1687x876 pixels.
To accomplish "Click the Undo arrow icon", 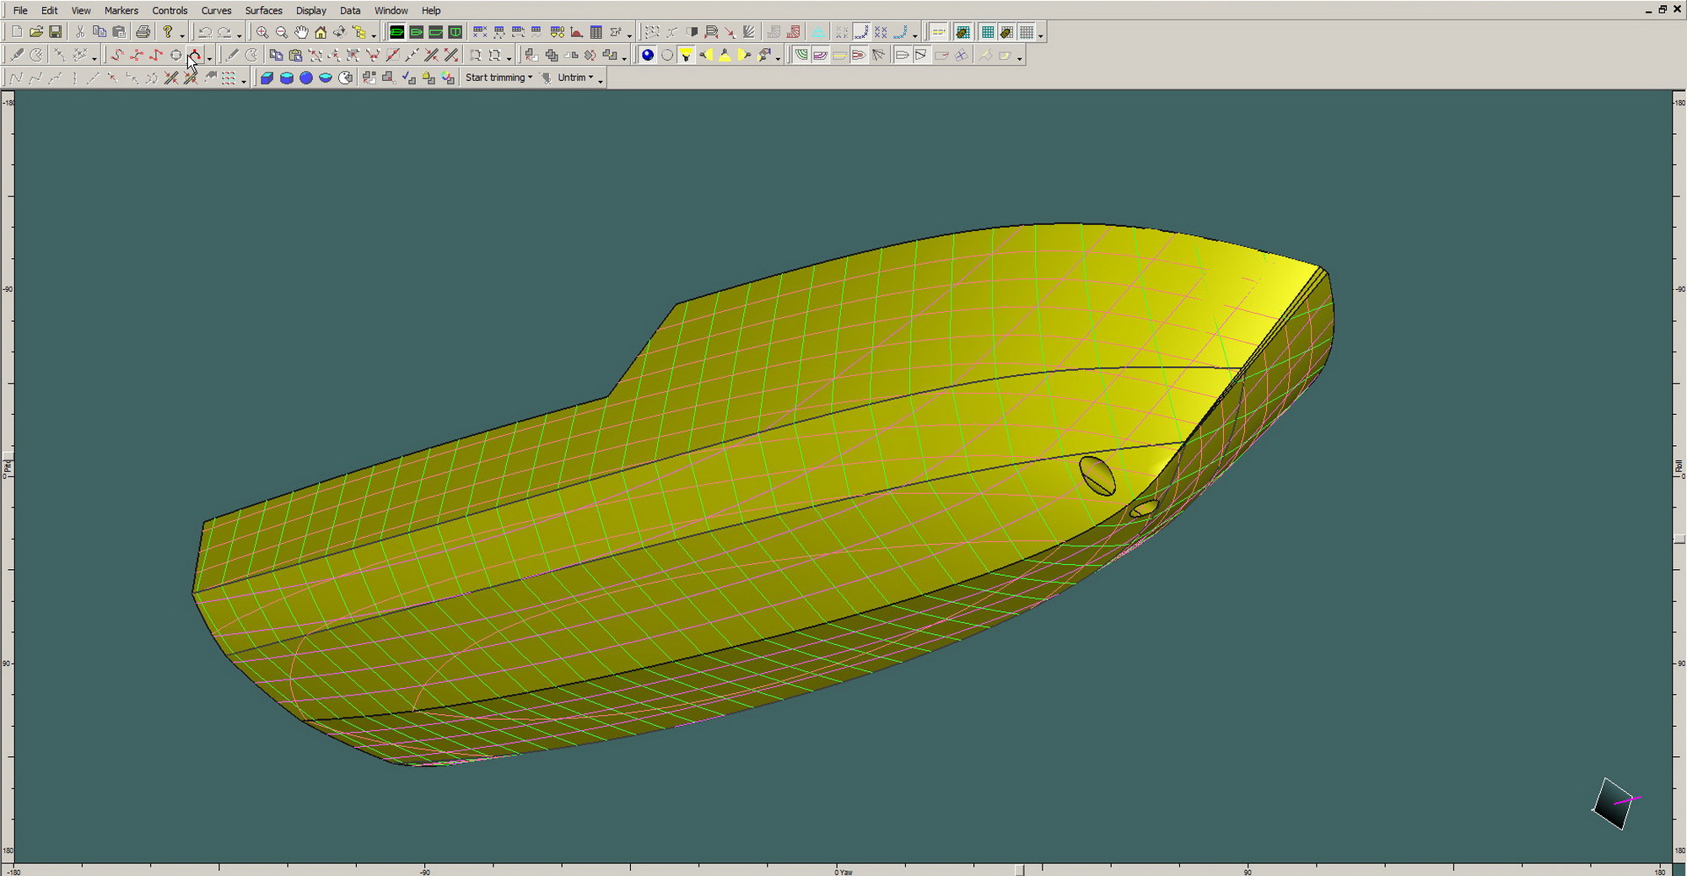I will (x=205, y=32).
